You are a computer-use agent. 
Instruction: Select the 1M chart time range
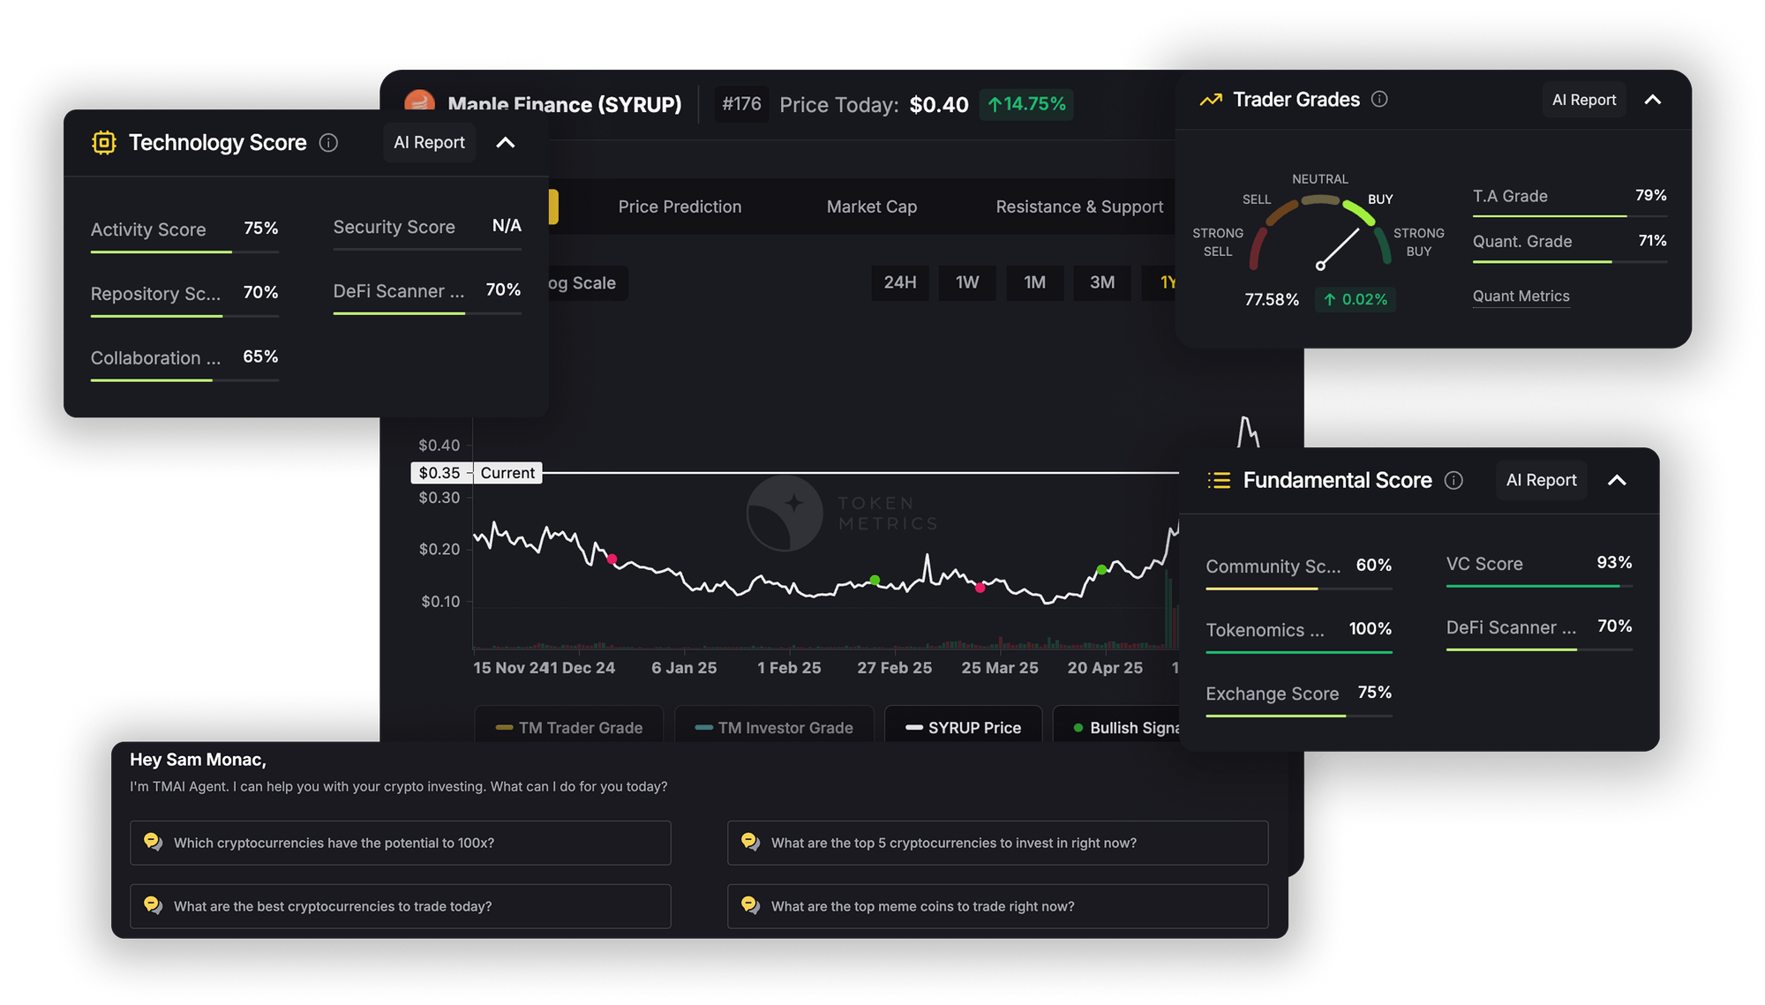(1034, 282)
